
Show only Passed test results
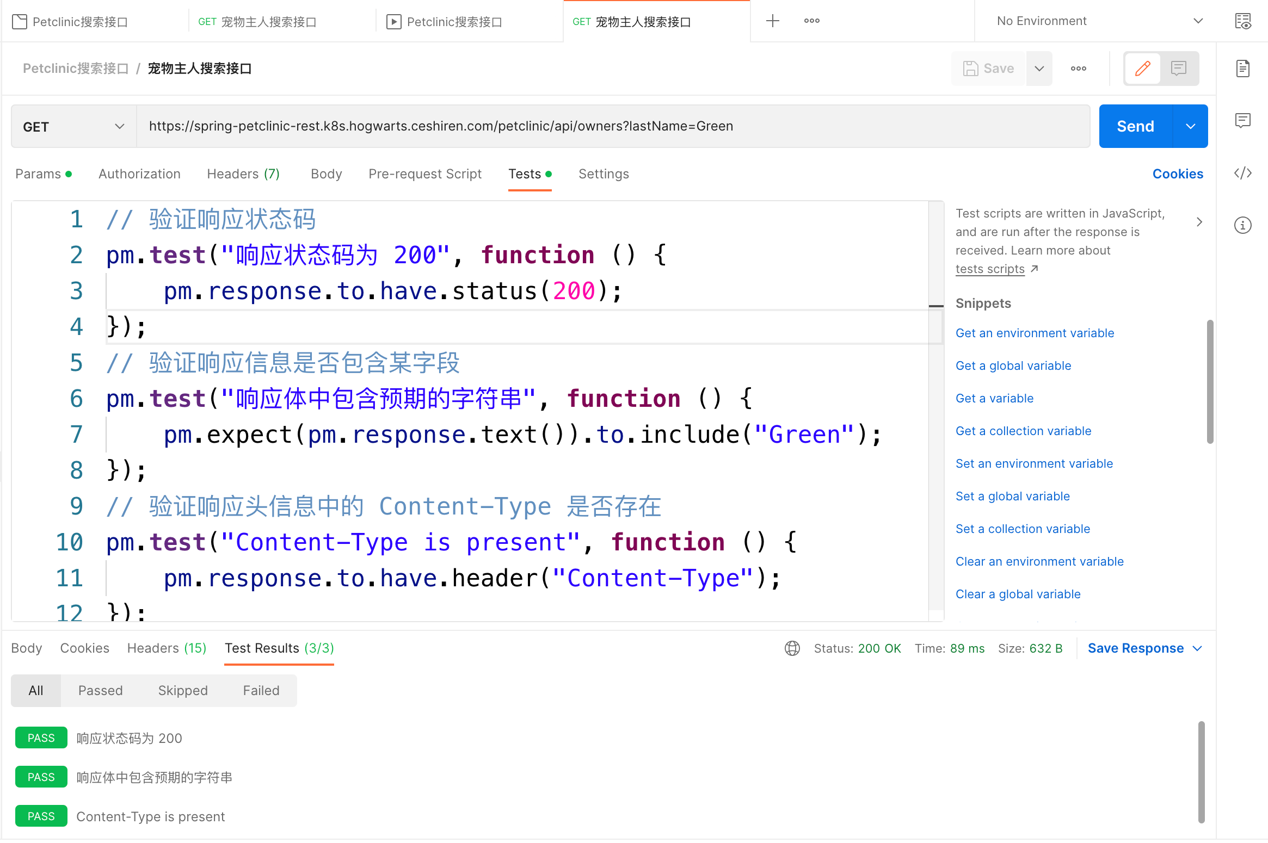[101, 691]
